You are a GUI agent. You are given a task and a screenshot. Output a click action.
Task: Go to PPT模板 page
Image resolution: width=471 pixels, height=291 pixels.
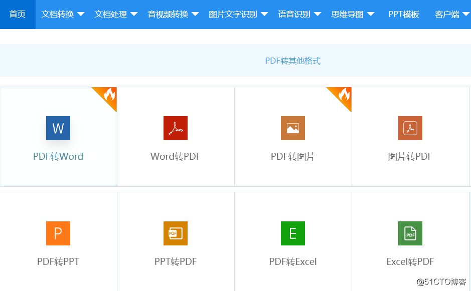coord(404,14)
